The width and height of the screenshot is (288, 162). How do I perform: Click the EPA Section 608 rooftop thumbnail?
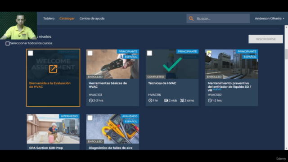[x=53, y=129]
